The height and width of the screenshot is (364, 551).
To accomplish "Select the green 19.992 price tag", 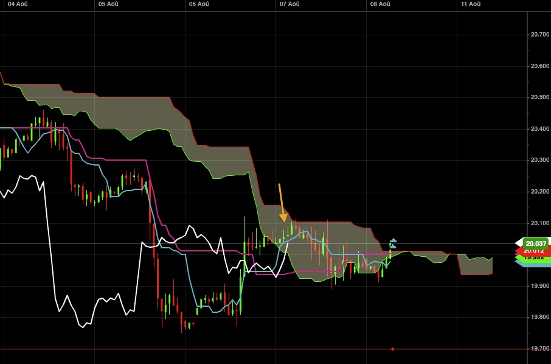I will pos(534,257).
